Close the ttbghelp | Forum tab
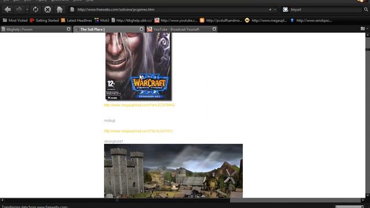This screenshot has width=370, height=208. 68,29
